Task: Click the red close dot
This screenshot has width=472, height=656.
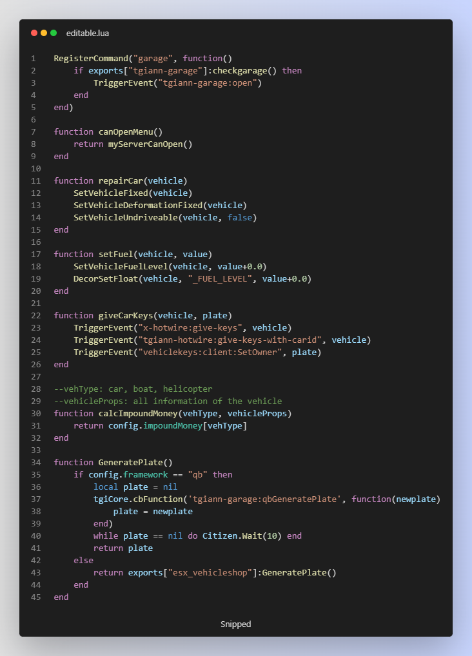Action: click(x=34, y=33)
